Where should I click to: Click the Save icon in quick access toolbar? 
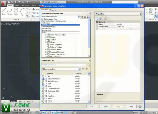[16, 2]
